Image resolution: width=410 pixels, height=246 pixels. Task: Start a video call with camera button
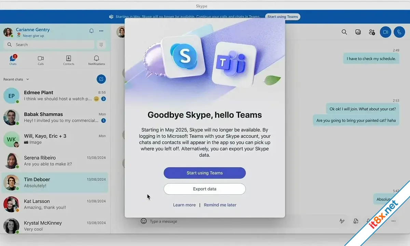tap(386, 32)
